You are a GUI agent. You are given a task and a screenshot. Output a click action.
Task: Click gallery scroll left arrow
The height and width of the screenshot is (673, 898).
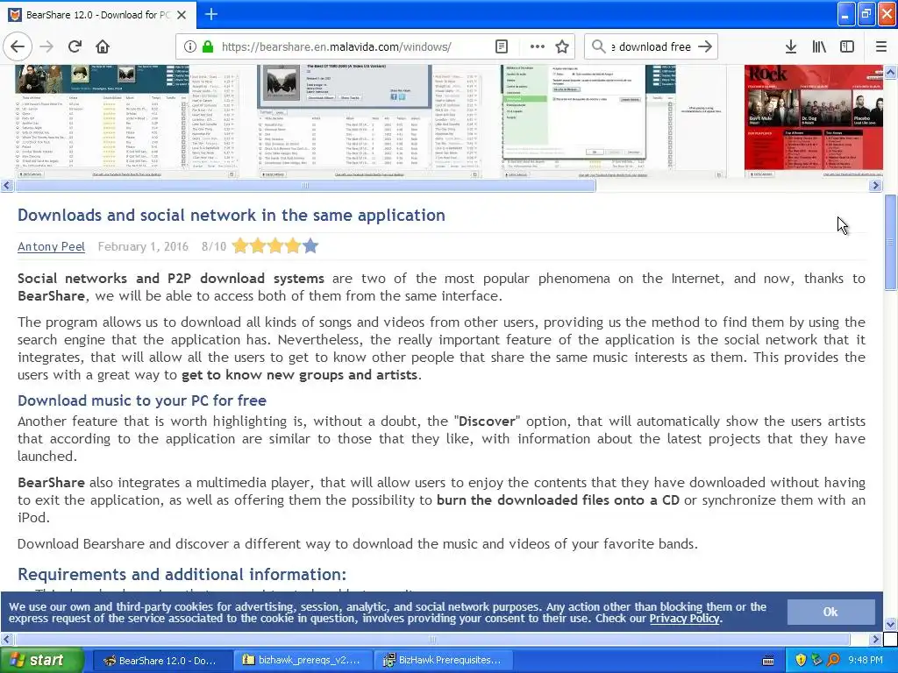[7, 185]
